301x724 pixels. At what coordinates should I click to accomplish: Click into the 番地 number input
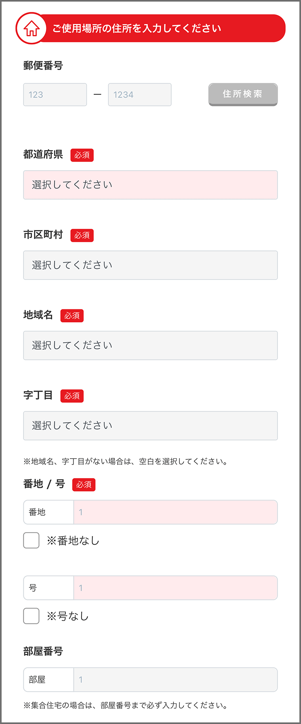pos(175,512)
